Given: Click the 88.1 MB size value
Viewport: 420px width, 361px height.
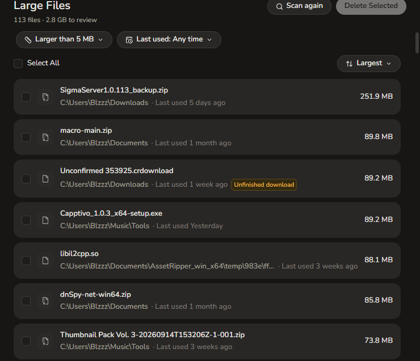Looking at the screenshot, I should 379,260.
